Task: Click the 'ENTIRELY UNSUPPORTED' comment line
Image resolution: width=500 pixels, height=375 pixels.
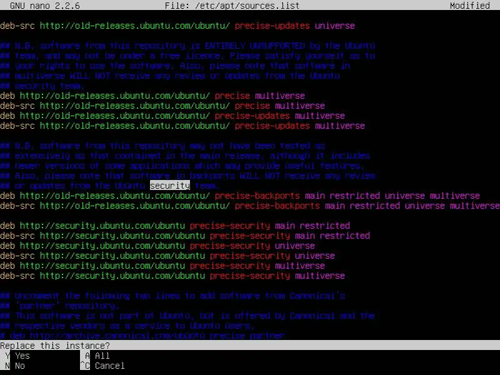Action: (x=187, y=46)
